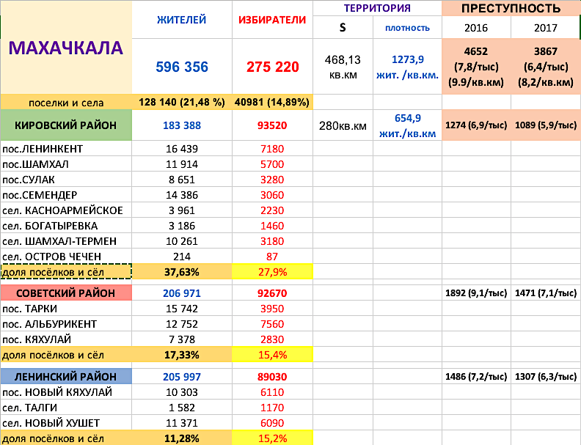Click the 2017 year header cell
This screenshot has width=581, height=445.
click(546, 27)
